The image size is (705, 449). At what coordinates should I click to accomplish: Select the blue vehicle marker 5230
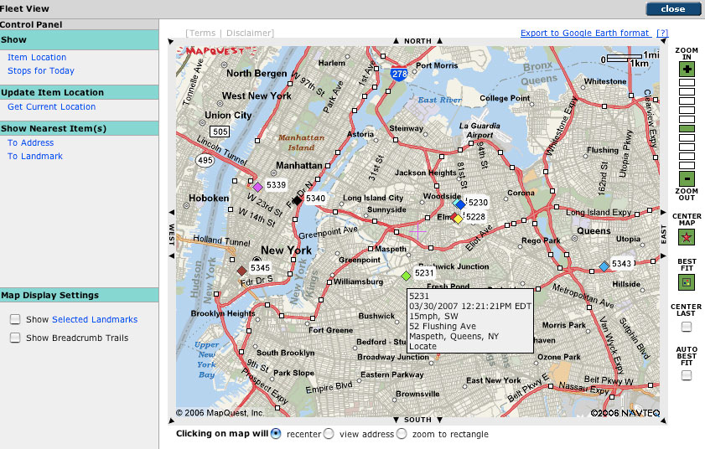(460, 205)
